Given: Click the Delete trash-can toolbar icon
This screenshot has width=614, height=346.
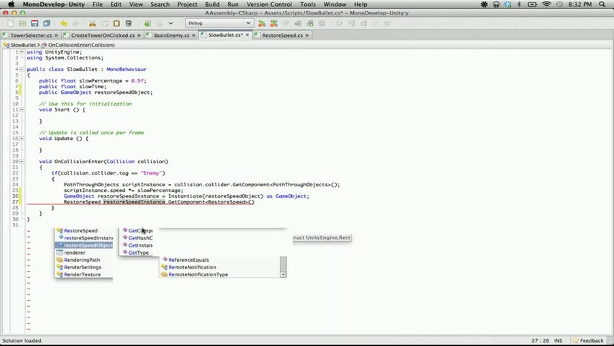Looking at the screenshot, I should (x=129, y=23).
